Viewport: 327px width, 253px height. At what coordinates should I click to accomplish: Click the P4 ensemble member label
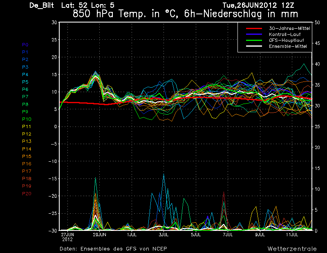click(x=25, y=75)
